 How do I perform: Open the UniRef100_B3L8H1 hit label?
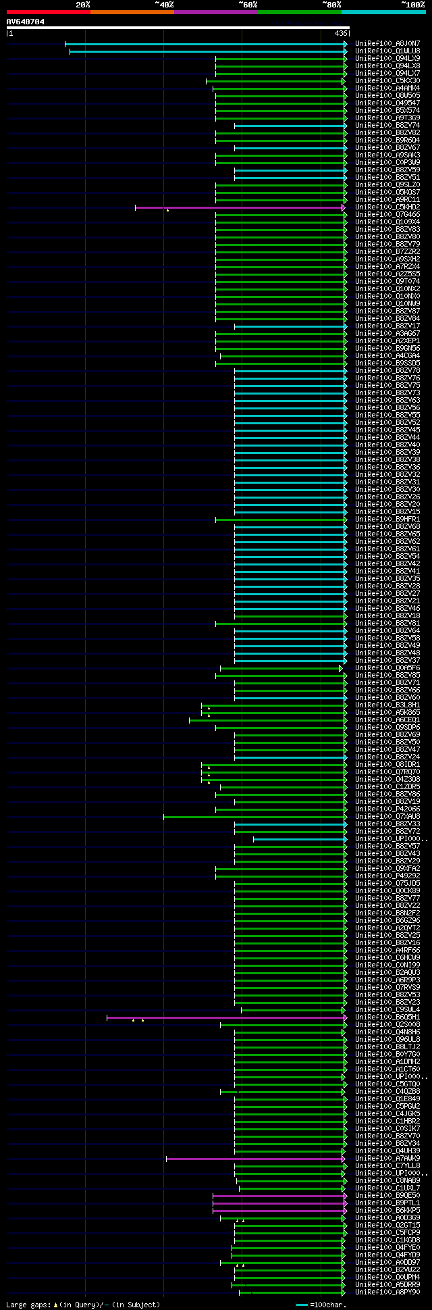tap(387, 705)
